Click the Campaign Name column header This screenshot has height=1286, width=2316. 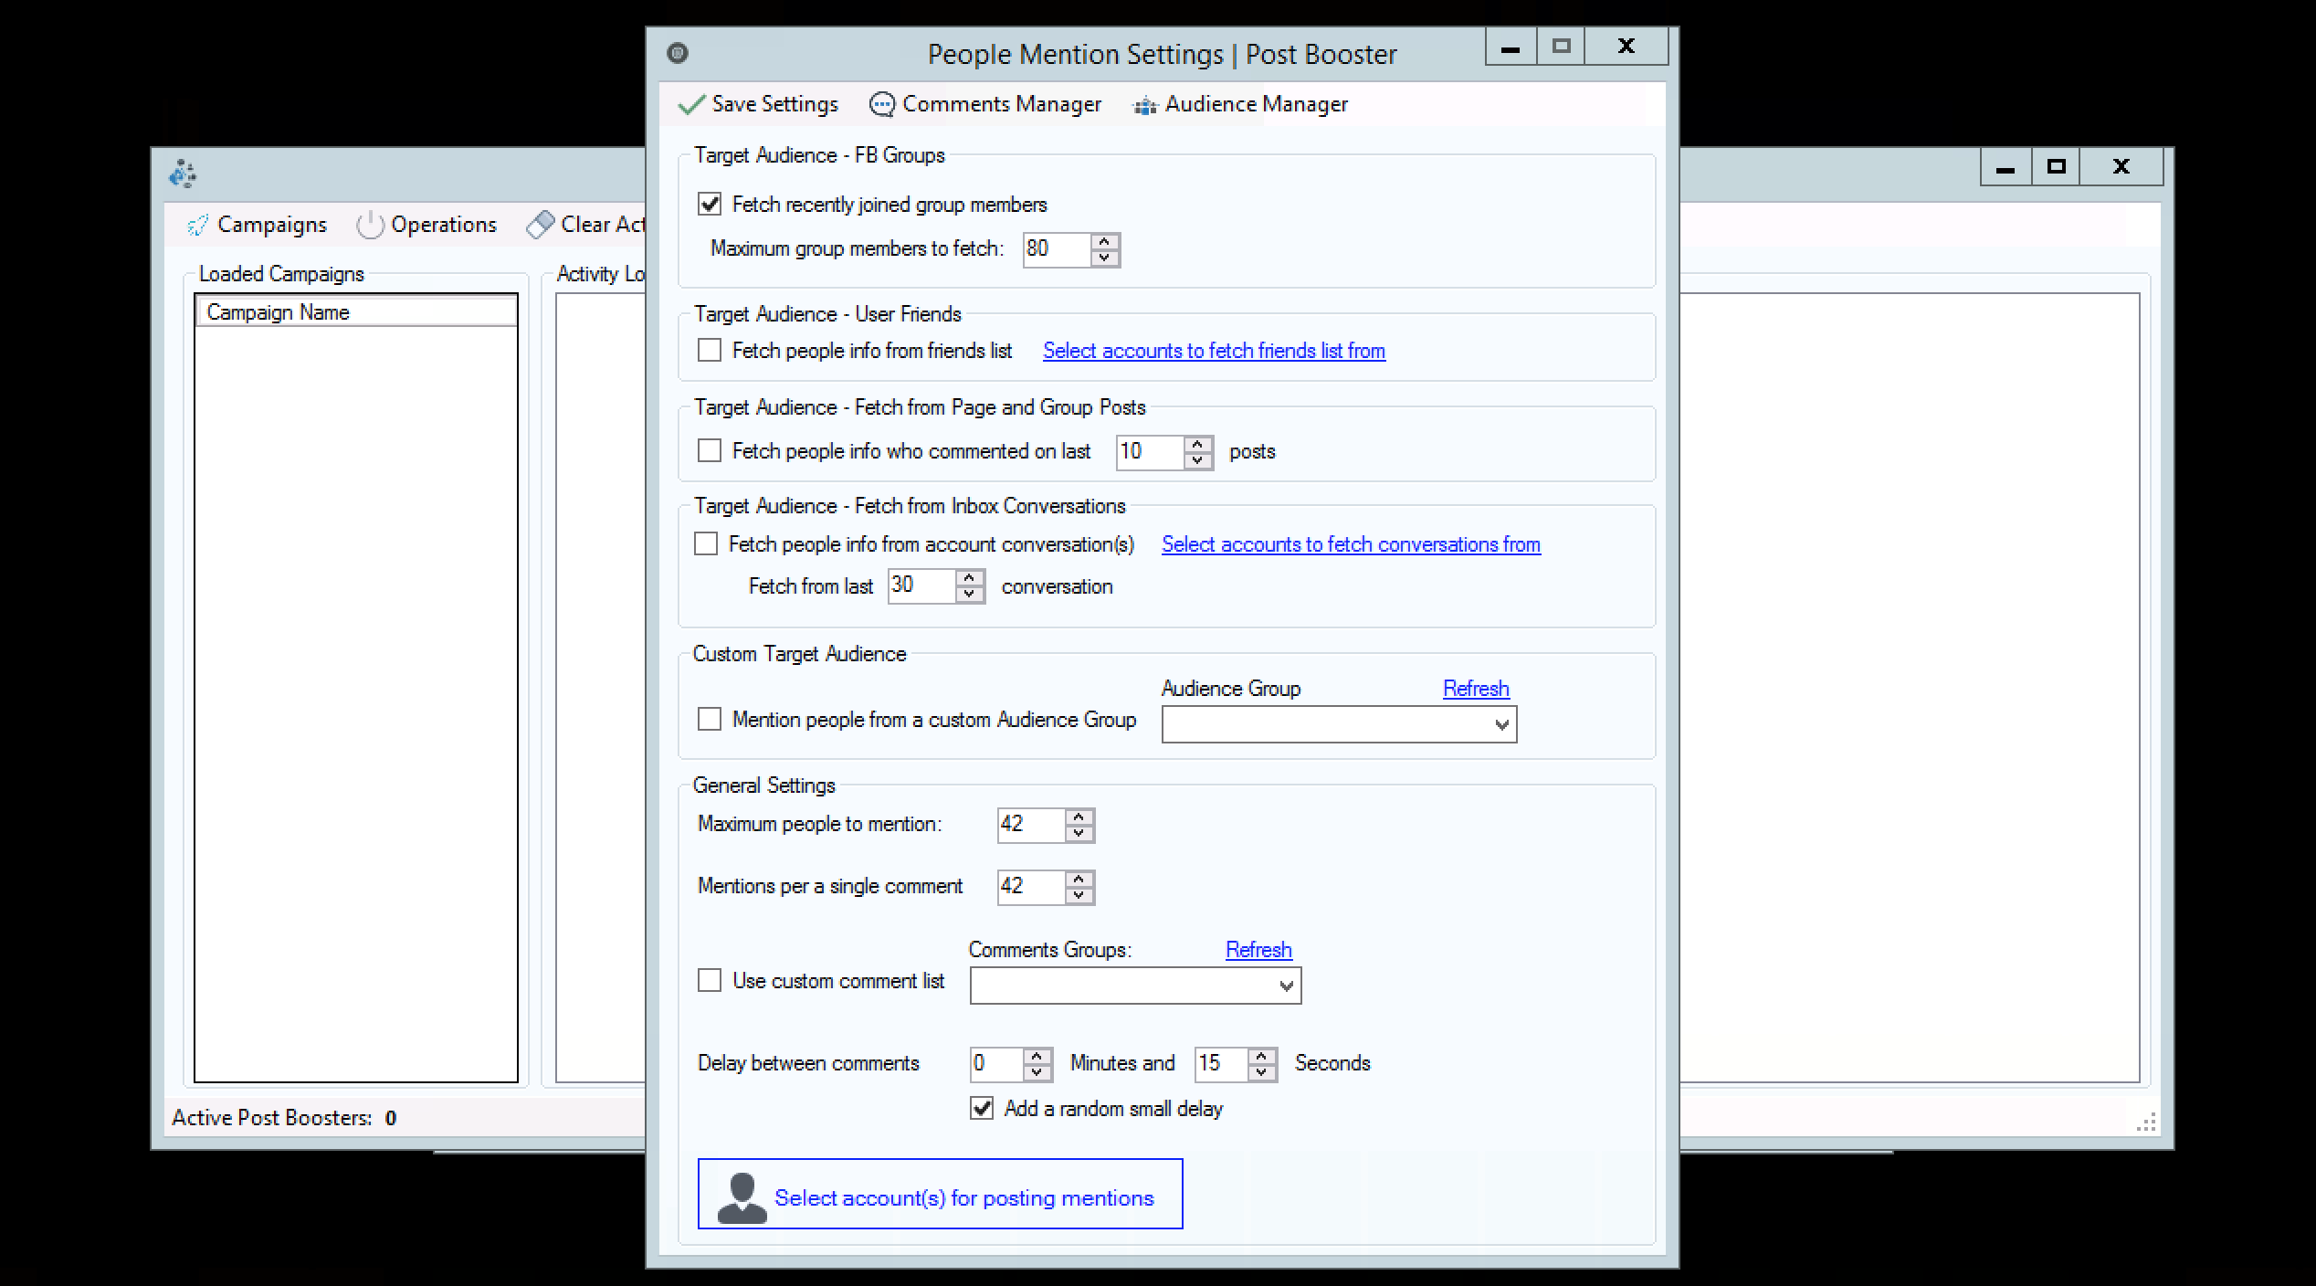click(356, 312)
